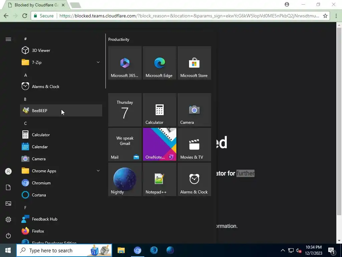Open a new browser tab
The image size is (342, 257).
pyautogui.click(x=76, y=5)
